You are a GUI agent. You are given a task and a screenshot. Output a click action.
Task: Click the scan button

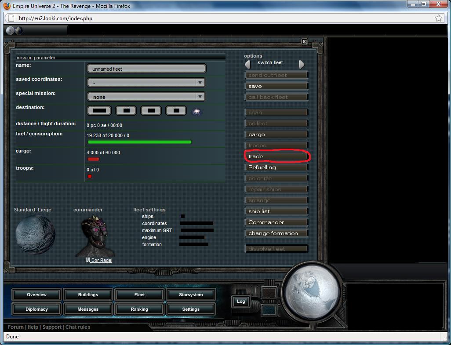pos(276,113)
